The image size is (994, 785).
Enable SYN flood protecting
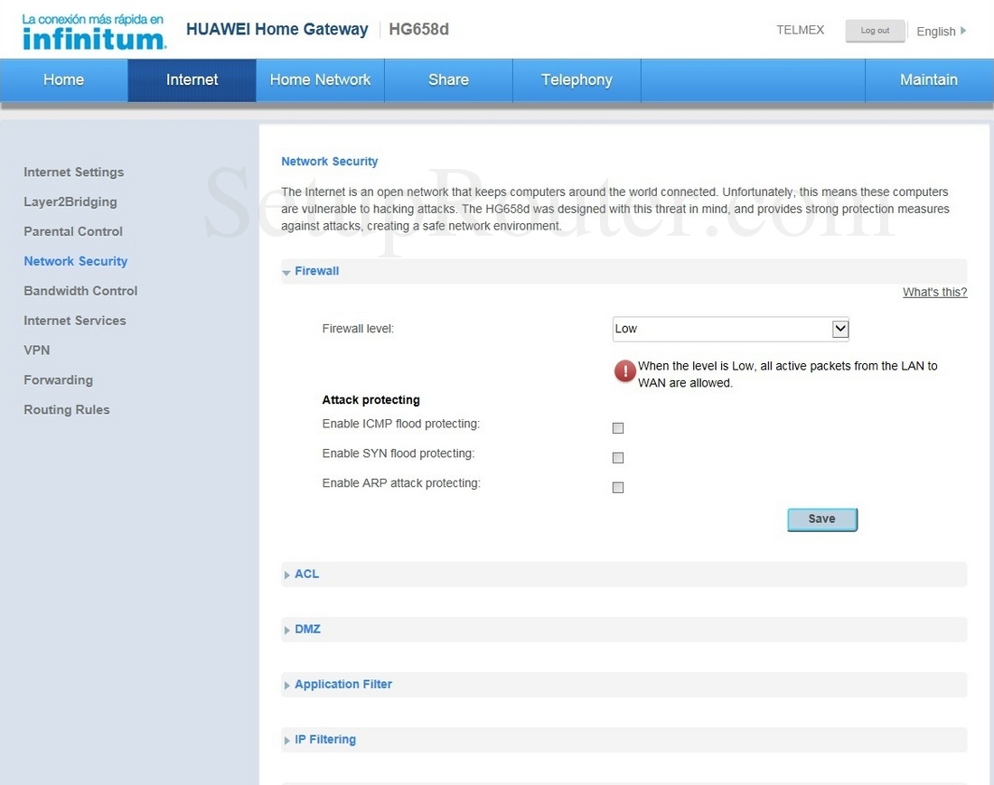[617, 457]
